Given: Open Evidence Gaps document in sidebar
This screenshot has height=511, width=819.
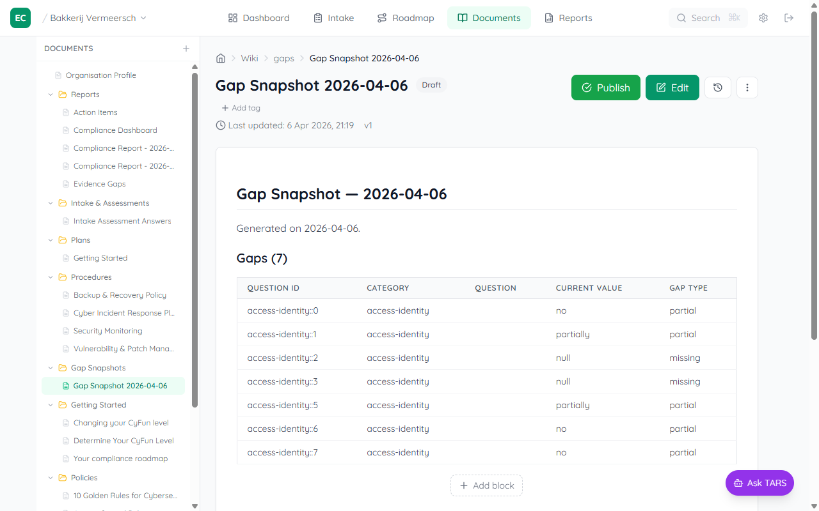Looking at the screenshot, I should (x=99, y=184).
